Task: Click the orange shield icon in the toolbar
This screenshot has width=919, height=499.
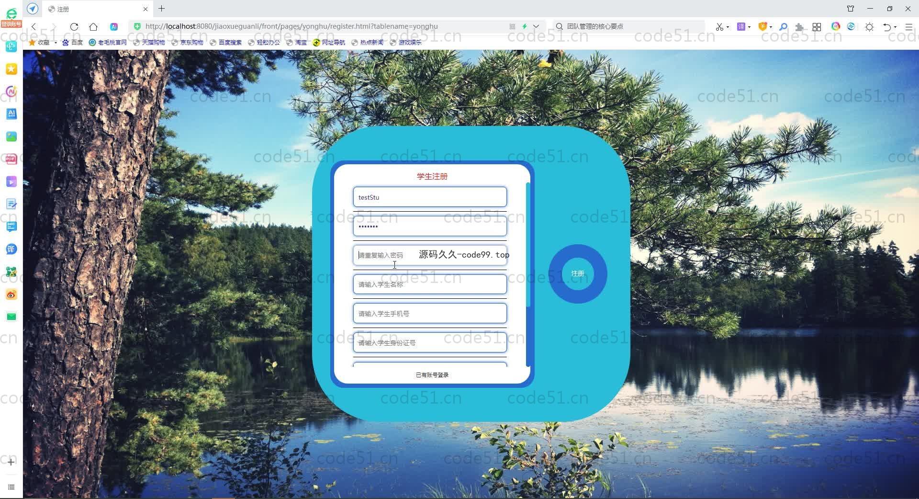Action: click(x=762, y=27)
